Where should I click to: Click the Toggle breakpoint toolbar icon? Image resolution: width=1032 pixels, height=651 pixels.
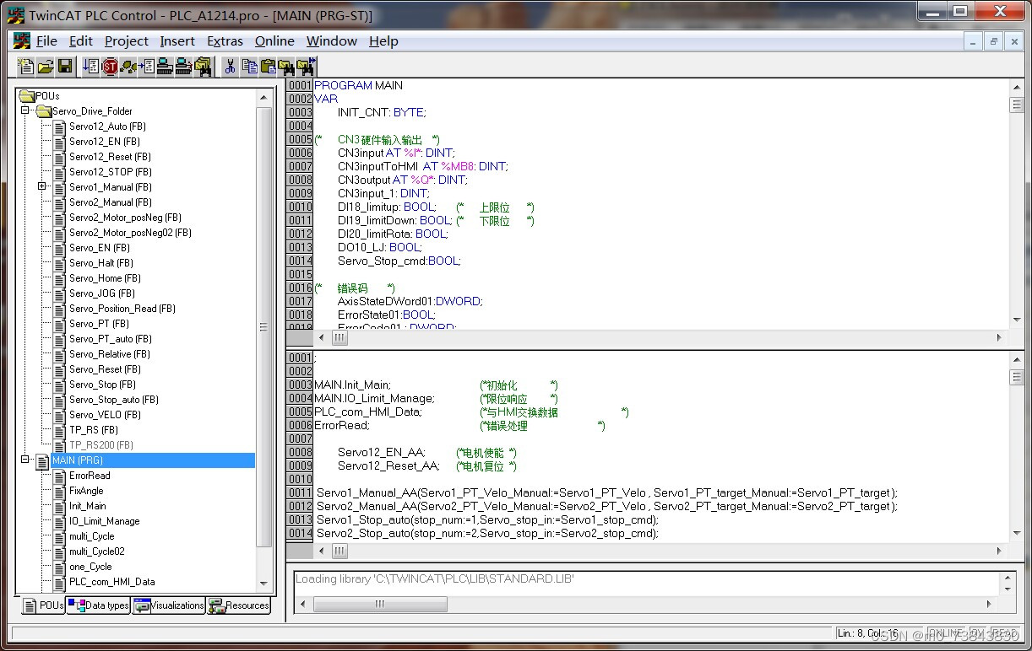pyautogui.click(x=147, y=67)
